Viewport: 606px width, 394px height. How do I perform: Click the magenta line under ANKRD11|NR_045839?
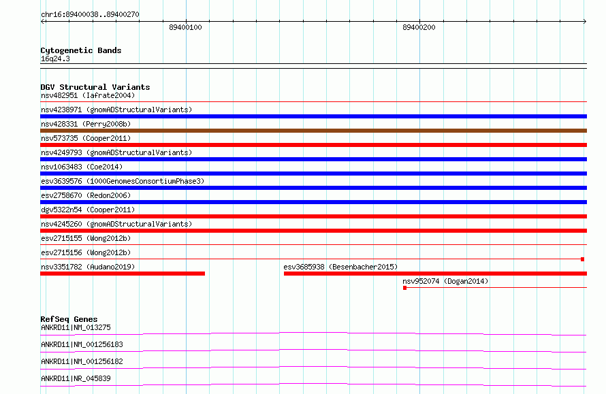click(x=313, y=384)
